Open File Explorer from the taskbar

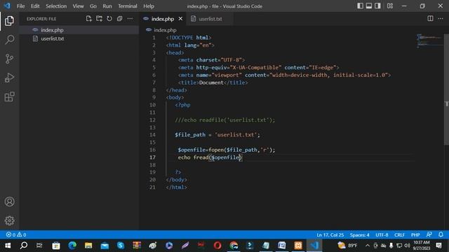coord(88,246)
